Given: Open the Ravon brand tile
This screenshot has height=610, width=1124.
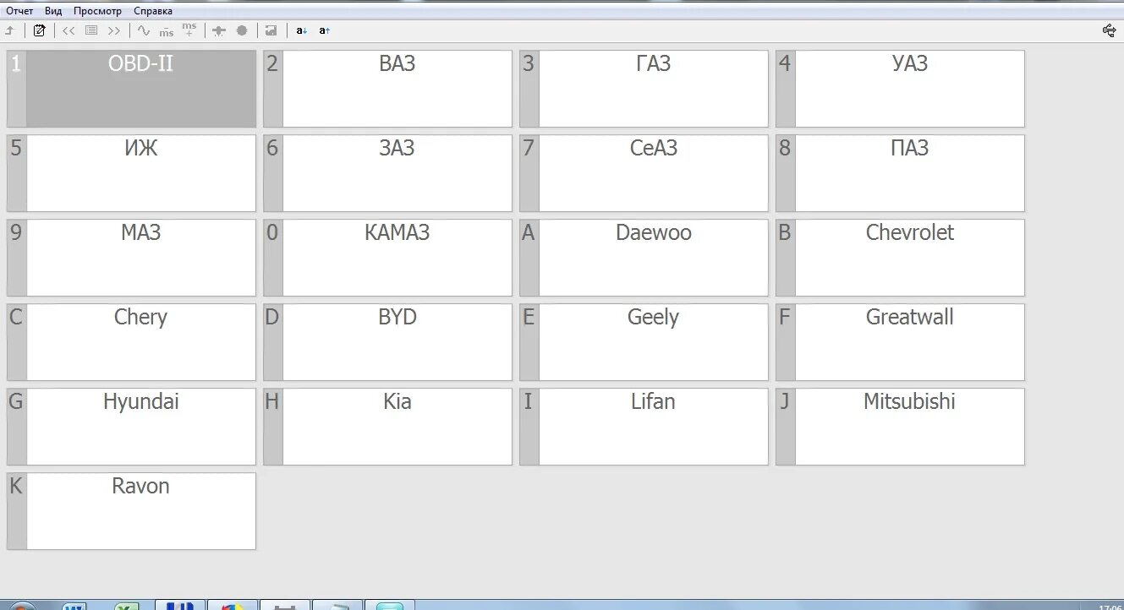Looking at the screenshot, I should click(x=131, y=511).
